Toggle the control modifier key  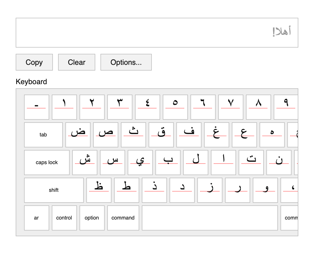coord(64,218)
